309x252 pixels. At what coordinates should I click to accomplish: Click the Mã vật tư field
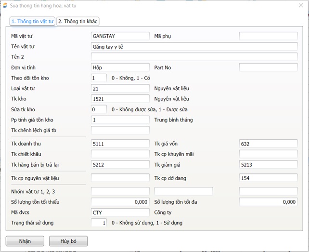click(120, 36)
